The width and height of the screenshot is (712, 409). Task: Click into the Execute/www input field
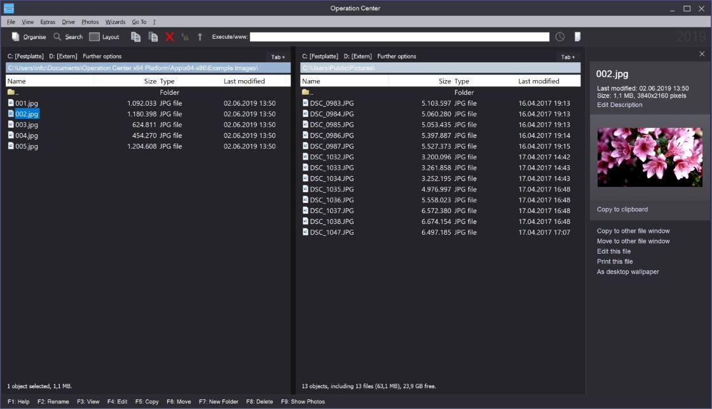(x=399, y=37)
